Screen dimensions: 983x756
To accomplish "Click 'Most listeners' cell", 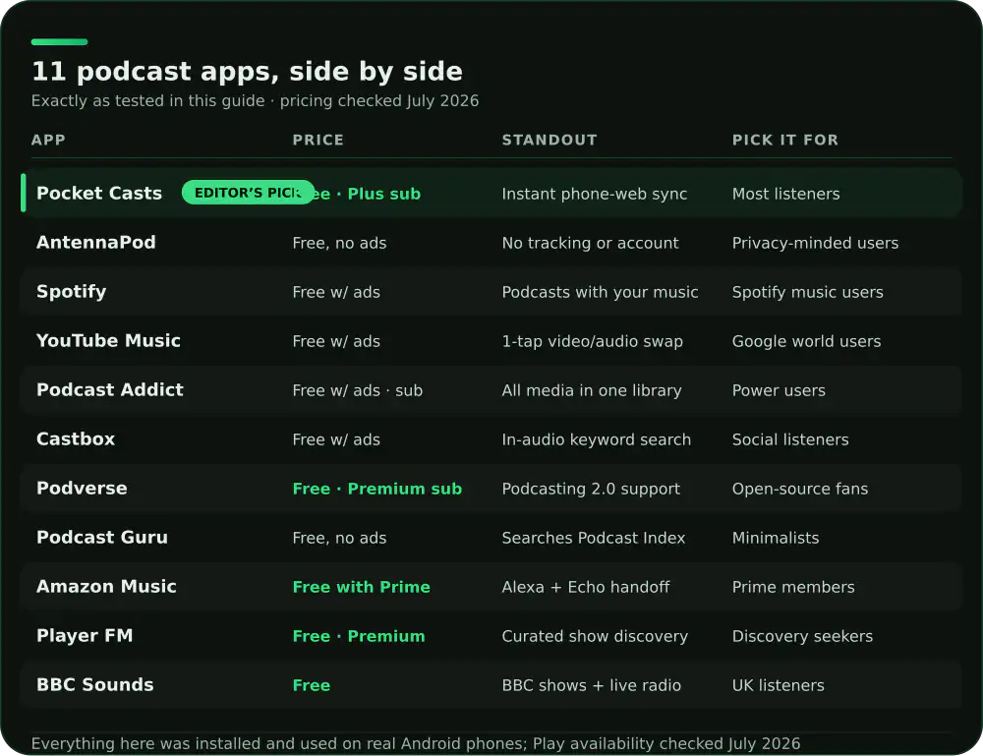I will click(x=785, y=194).
